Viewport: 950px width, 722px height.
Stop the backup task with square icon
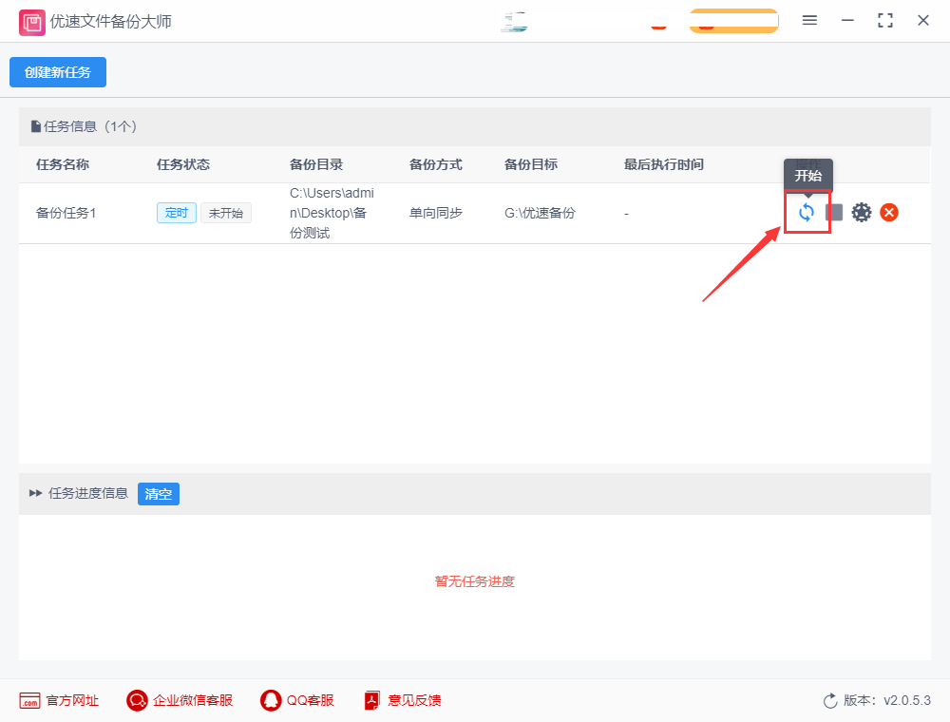point(834,213)
